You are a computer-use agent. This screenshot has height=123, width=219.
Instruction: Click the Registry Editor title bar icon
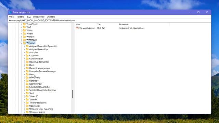click(x=10, y=12)
